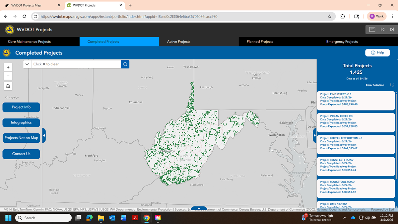Zoom out on the map

pyautogui.click(x=8, y=76)
